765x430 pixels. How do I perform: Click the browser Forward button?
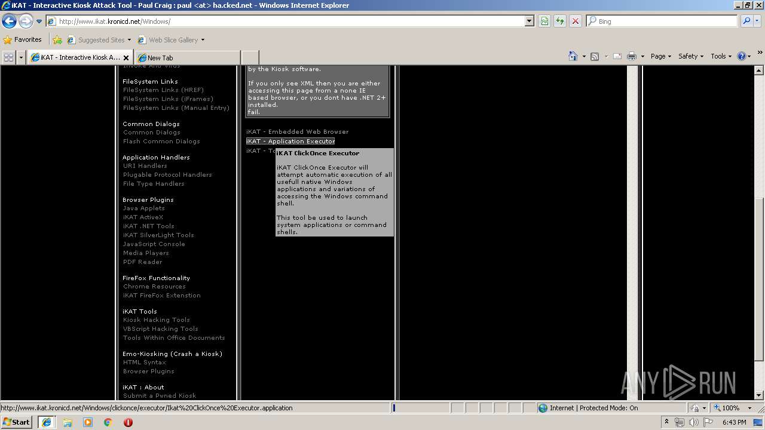pos(26,21)
